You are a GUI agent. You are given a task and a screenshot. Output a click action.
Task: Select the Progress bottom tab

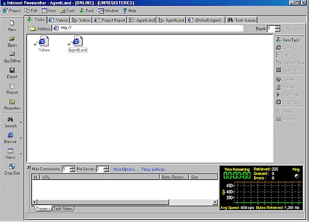pyautogui.click(x=43, y=208)
